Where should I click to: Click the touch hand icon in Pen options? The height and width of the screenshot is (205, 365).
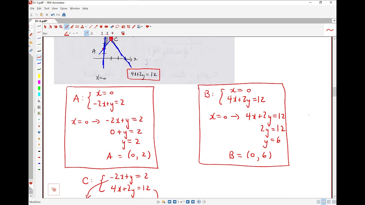[123, 33]
